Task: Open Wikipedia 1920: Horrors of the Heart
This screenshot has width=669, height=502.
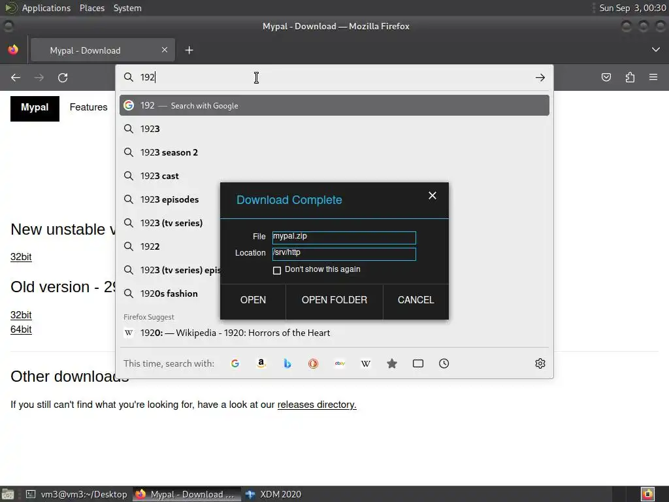Action: [x=334, y=333]
